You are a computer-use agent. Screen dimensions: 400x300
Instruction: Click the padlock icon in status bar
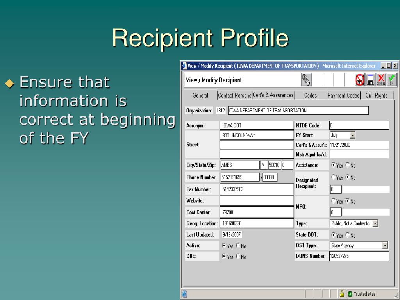point(342,294)
